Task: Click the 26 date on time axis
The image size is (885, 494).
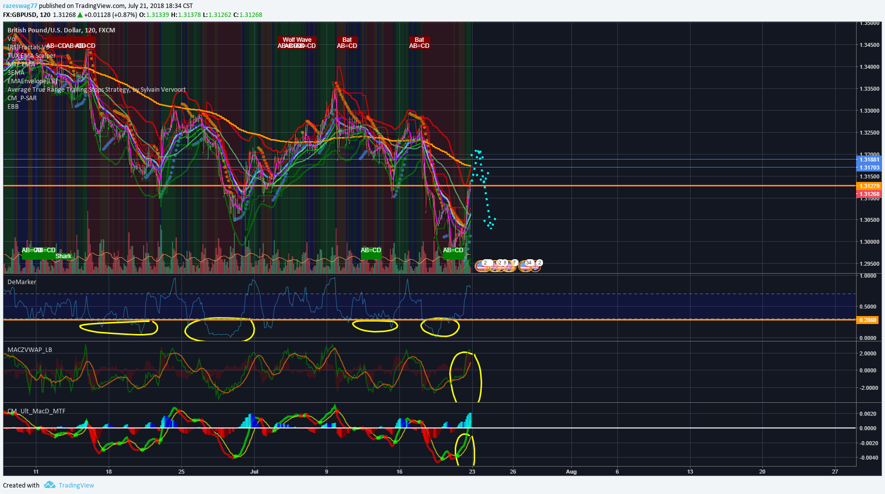Action: coord(513,472)
